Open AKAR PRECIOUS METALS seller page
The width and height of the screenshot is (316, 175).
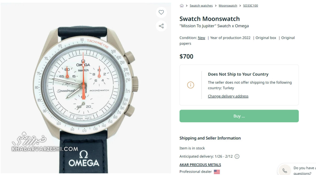pos(200,165)
